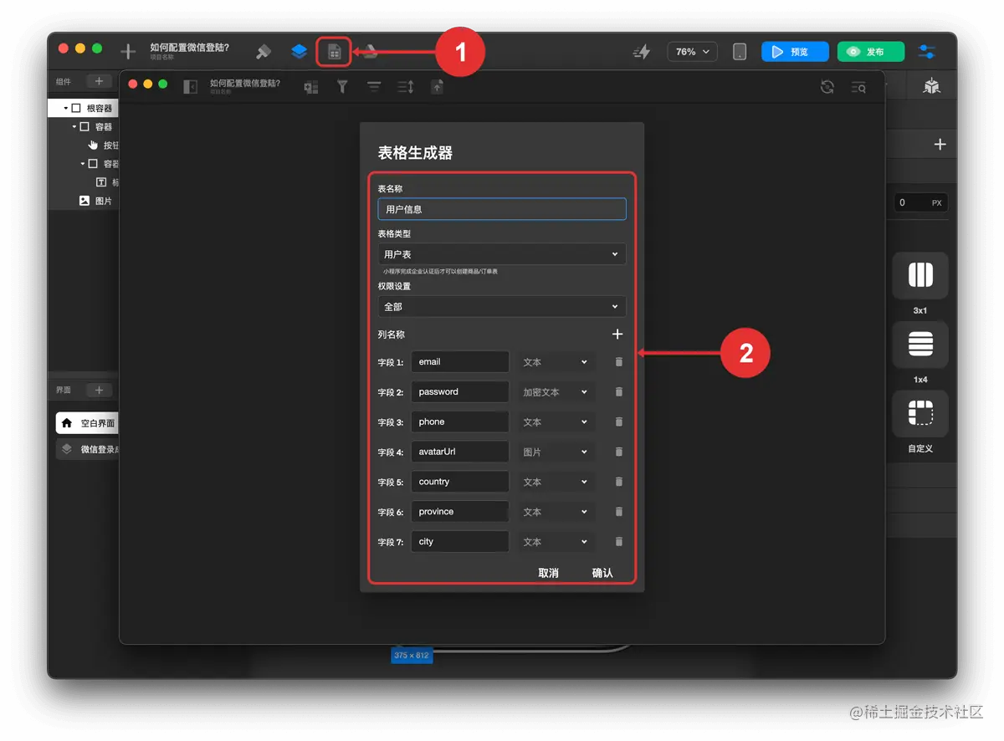Click 取消 to cancel the table generator
This screenshot has width=1004, height=741.
[548, 573]
